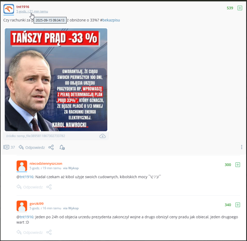Share gorzki99's comment
This screenshot has width=247, height=241.
tap(49, 232)
